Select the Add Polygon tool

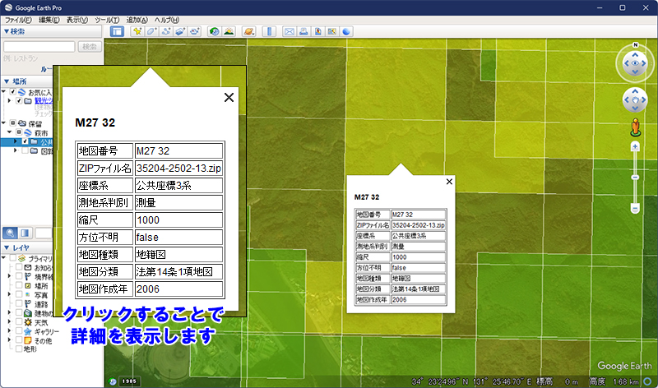(x=151, y=31)
